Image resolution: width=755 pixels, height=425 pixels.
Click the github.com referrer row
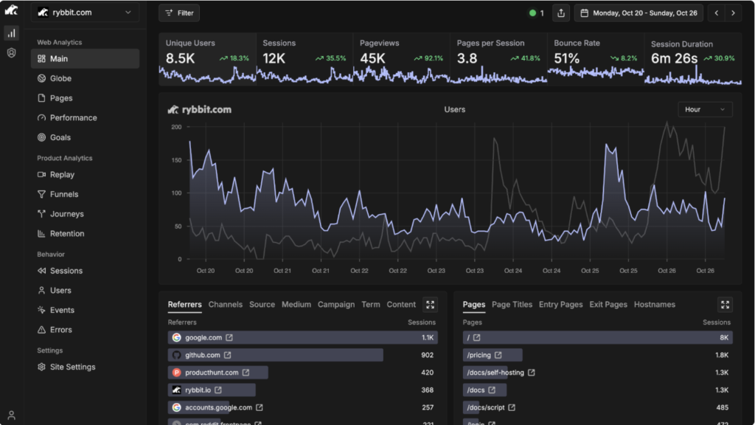tap(302, 355)
